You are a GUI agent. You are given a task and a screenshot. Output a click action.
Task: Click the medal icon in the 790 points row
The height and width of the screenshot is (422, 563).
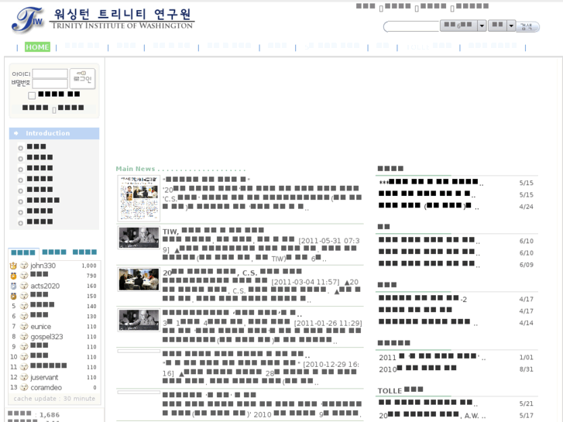click(x=13, y=276)
